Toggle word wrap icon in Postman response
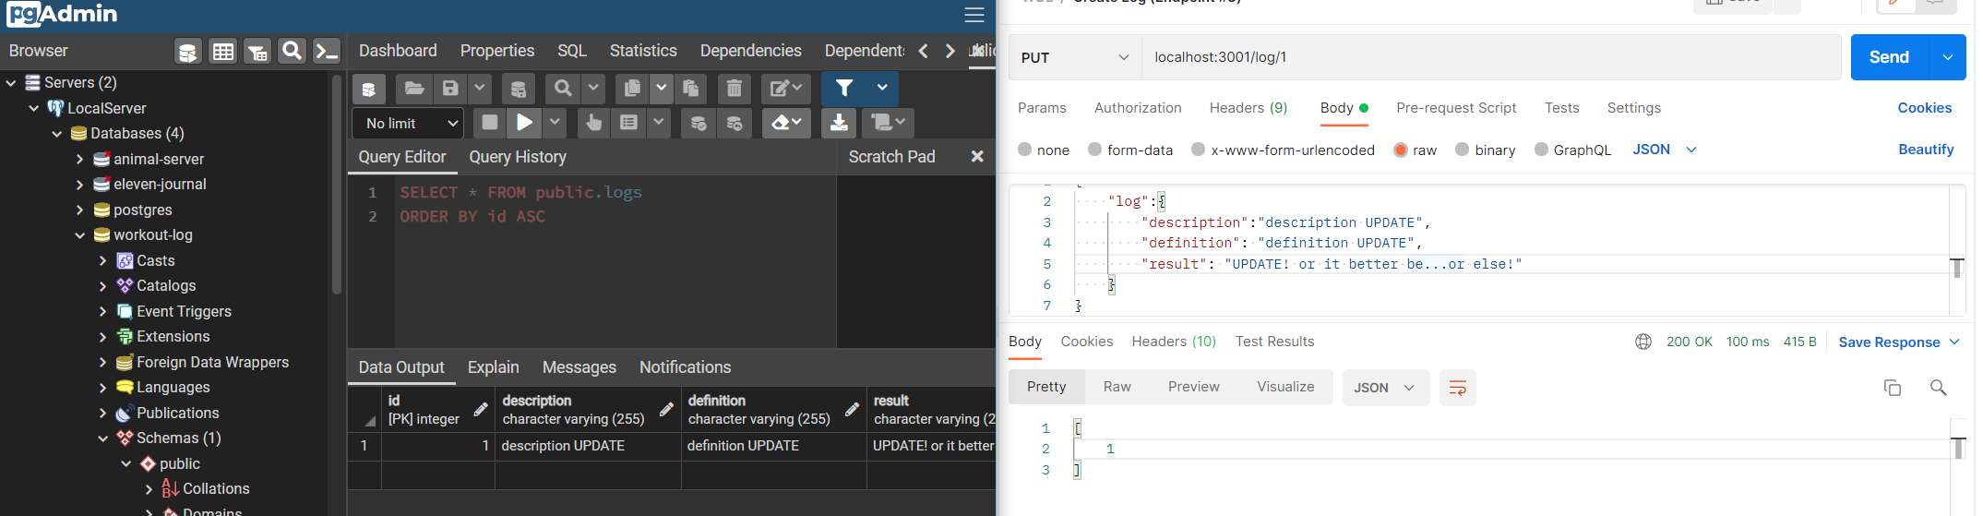Image resolution: width=1983 pixels, height=516 pixels. (x=1458, y=388)
